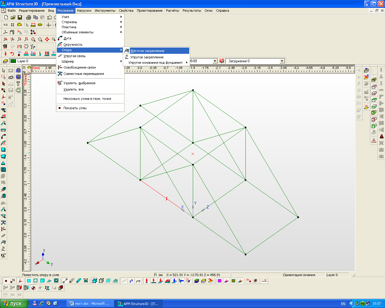
Task: Select 'Упругая связь' menu entry
Action: coord(90,56)
